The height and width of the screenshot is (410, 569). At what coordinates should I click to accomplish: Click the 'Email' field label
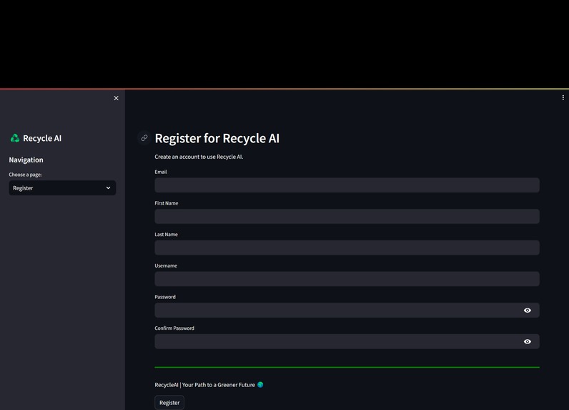click(x=161, y=172)
